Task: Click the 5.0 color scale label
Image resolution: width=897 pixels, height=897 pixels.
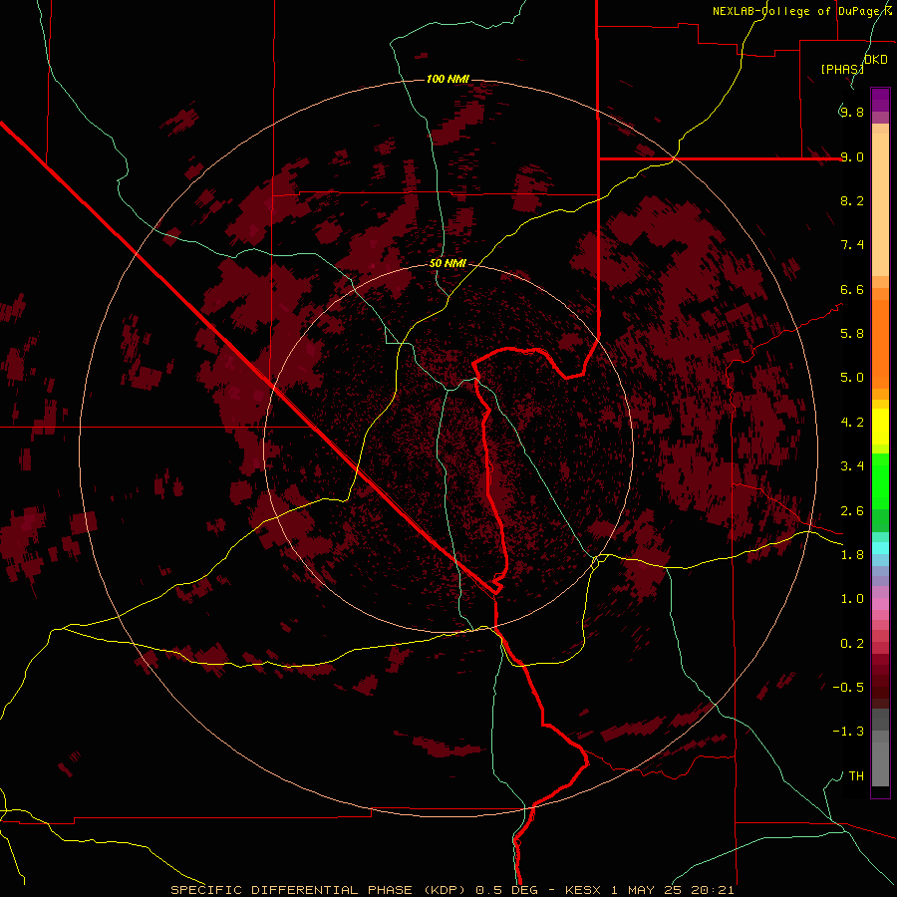Action: [852, 378]
